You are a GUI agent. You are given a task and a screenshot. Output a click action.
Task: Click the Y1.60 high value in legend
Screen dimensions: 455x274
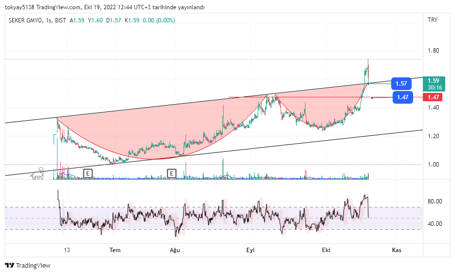point(95,20)
